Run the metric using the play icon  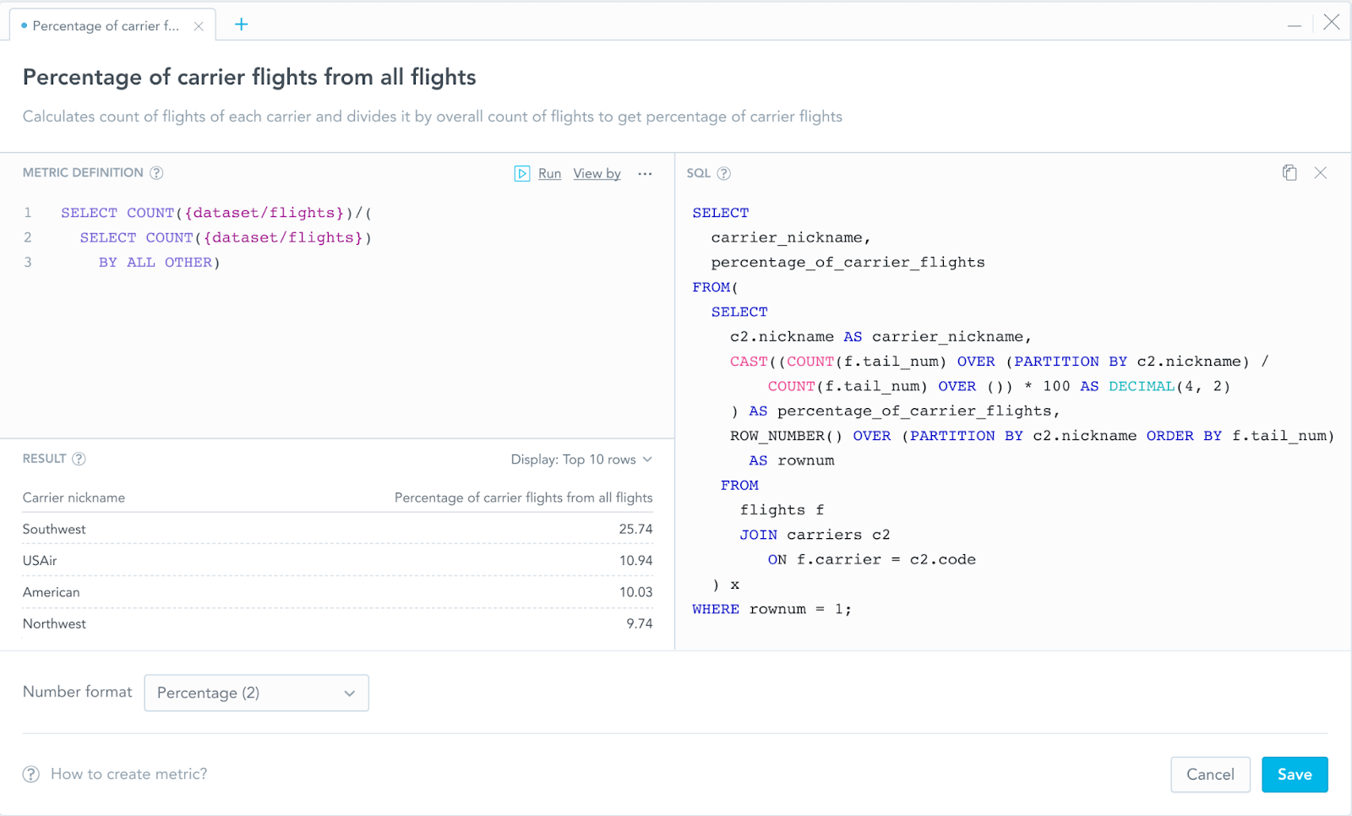pos(521,173)
